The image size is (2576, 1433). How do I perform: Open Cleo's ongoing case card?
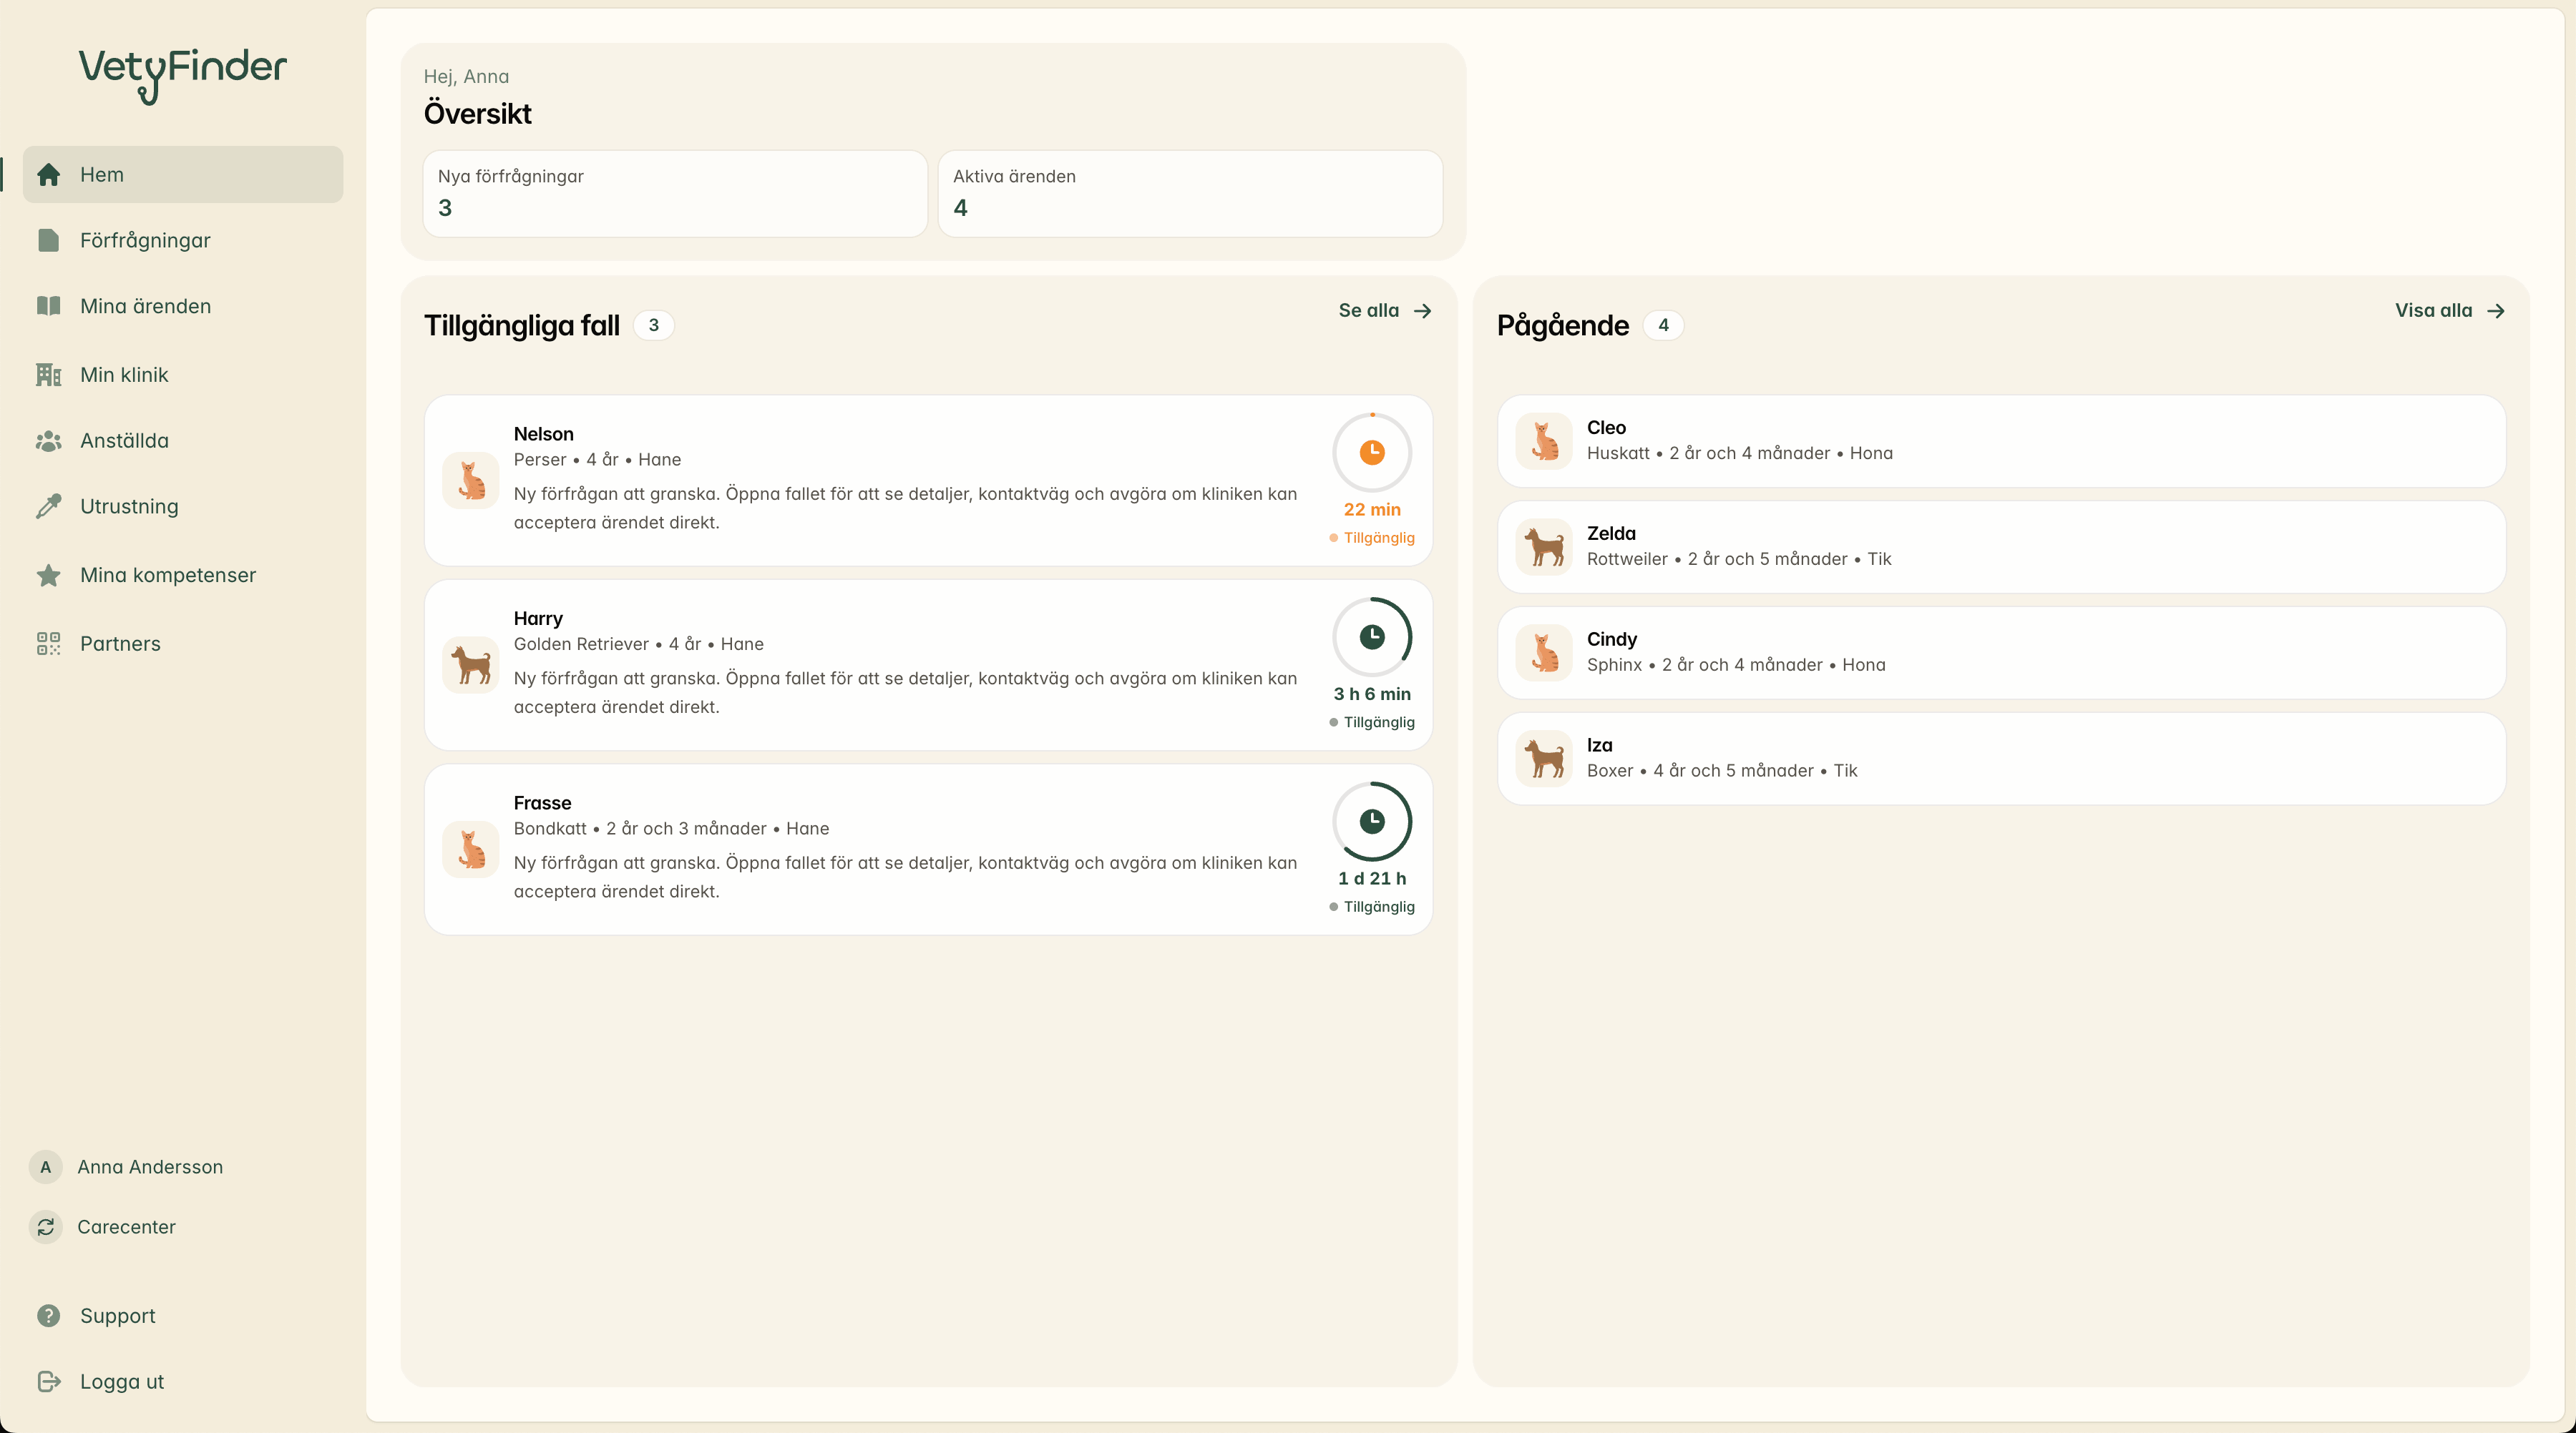pos(2000,440)
